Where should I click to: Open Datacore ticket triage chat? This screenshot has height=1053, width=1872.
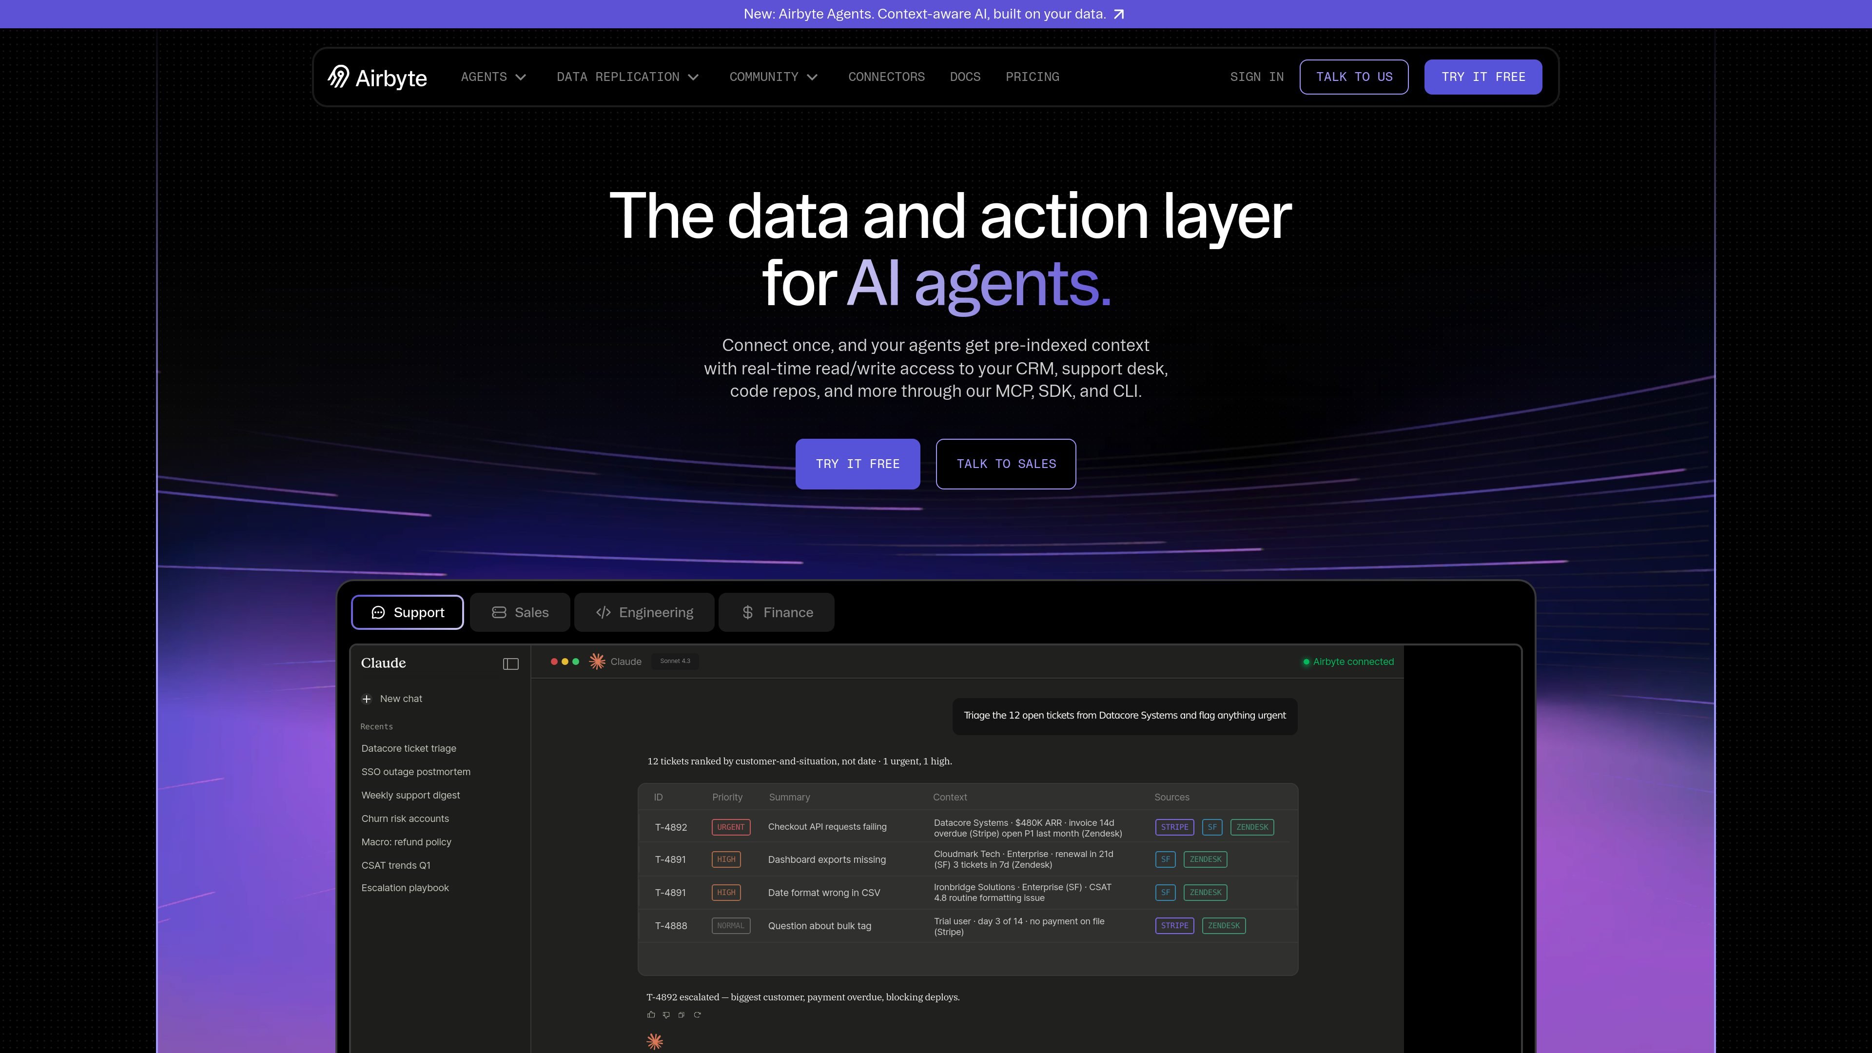(409, 748)
